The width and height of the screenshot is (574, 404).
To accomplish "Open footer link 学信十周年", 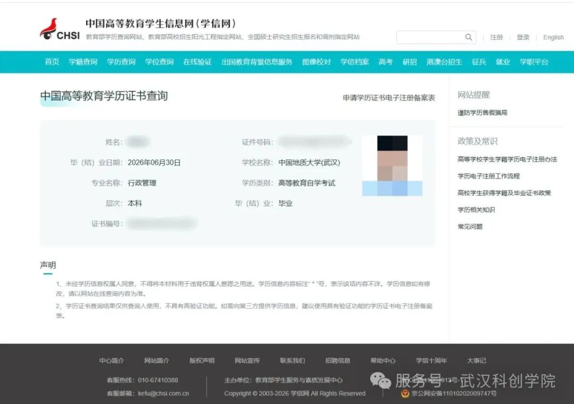I will 431,360.
